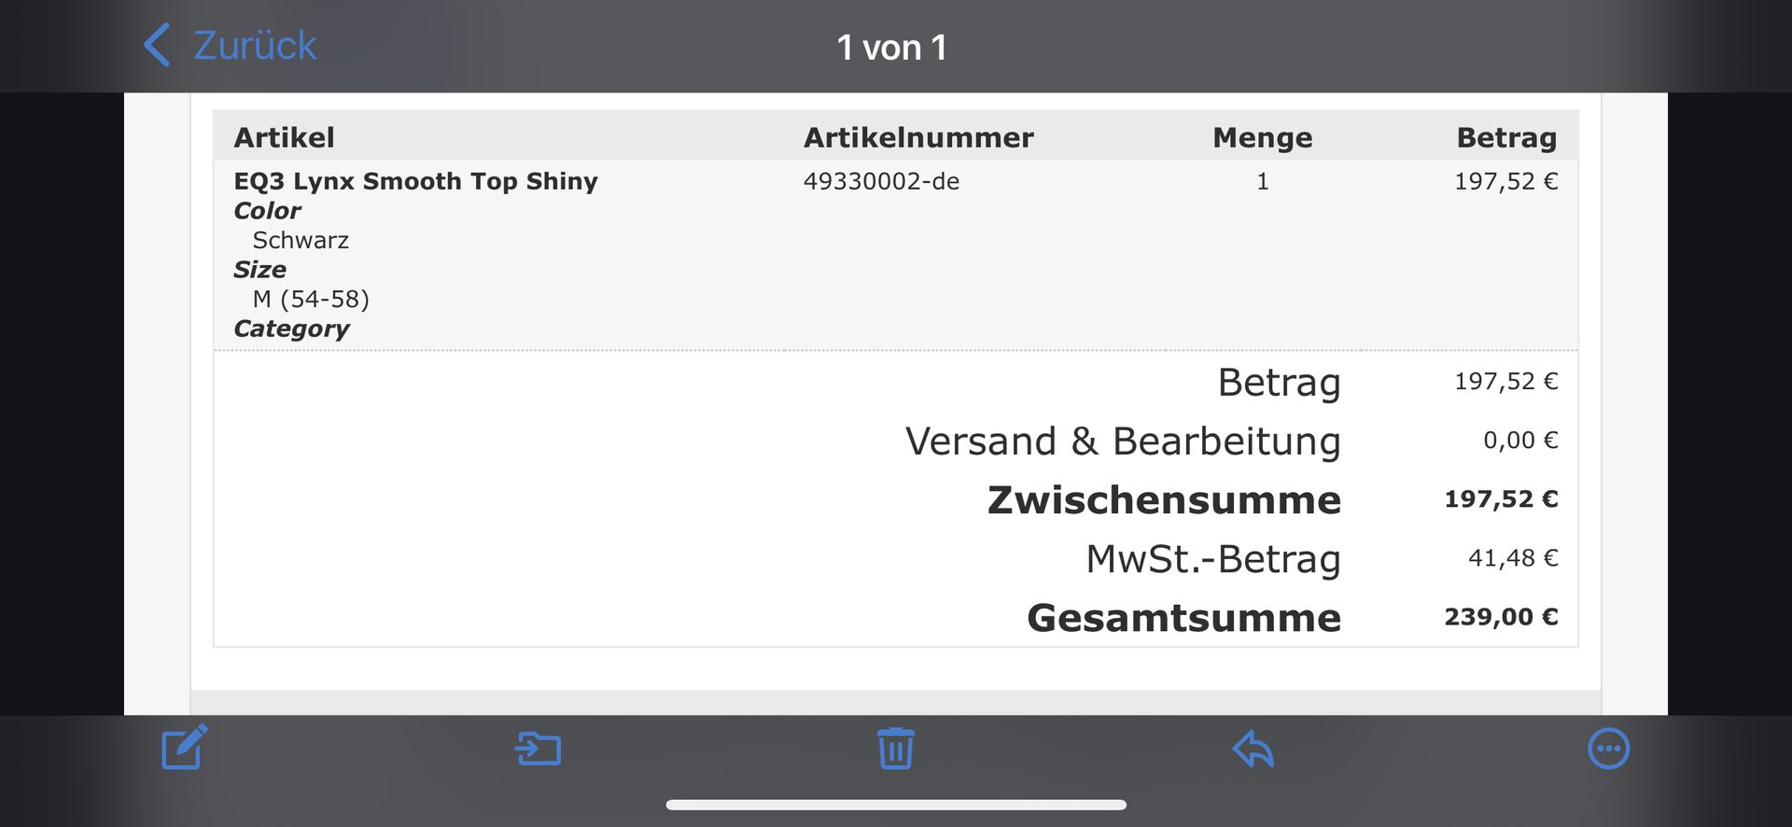The height and width of the screenshot is (827, 1792).
Task: Click the Category label text
Action: click(x=291, y=329)
